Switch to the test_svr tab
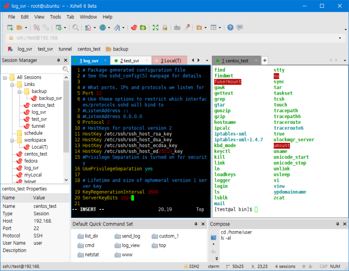 click(x=130, y=61)
